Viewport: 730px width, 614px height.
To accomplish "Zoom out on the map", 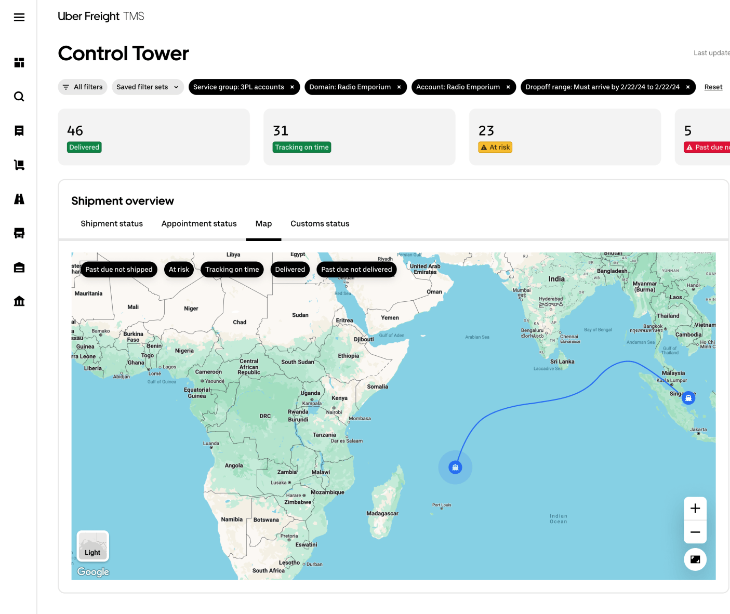I will pos(695,532).
